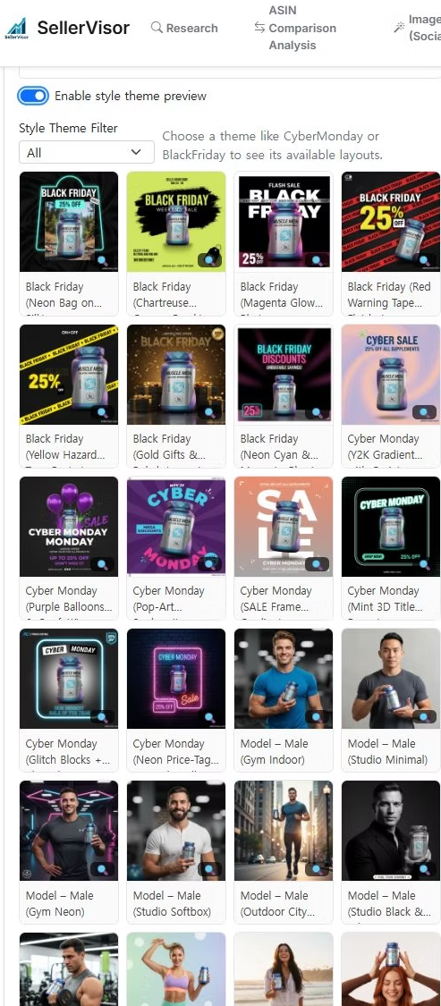Disable the style theme preview toggle

click(33, 96)
